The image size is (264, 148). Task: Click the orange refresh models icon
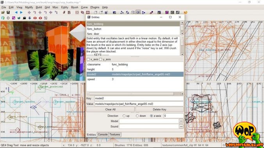(x=186, y=12)
